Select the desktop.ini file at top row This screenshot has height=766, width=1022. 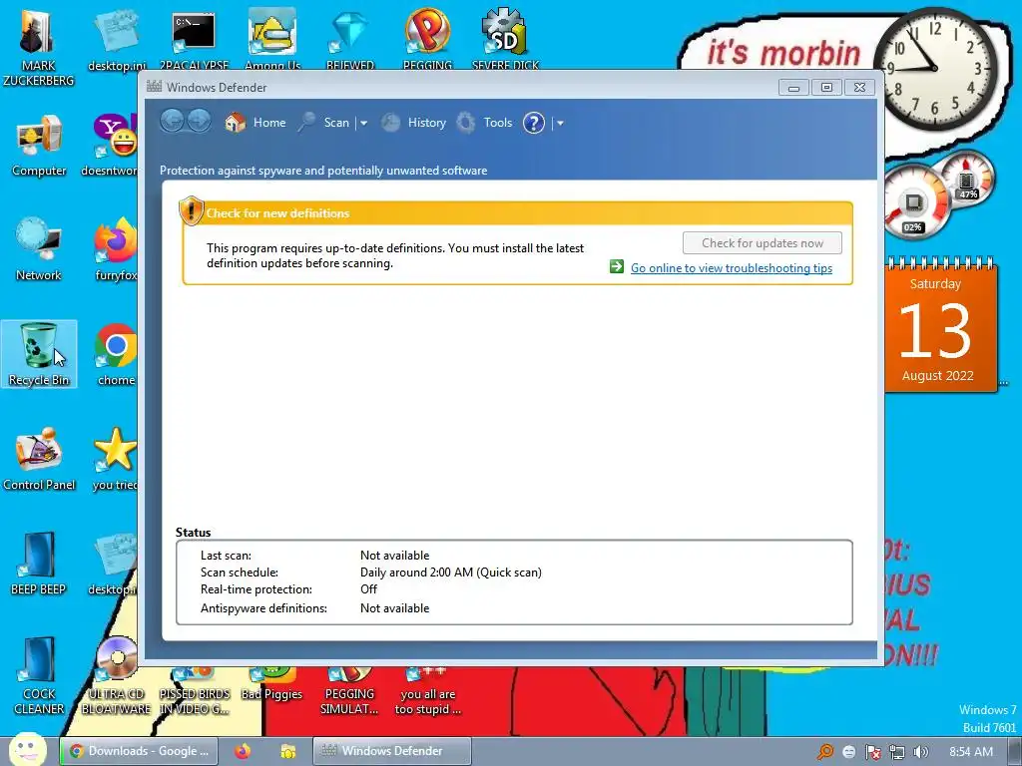point(117,38)
